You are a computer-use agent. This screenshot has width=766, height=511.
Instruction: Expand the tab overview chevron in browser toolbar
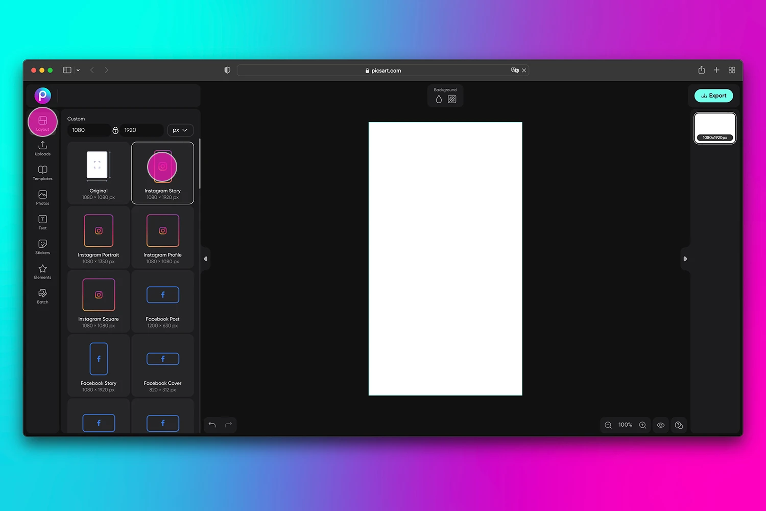78,70
